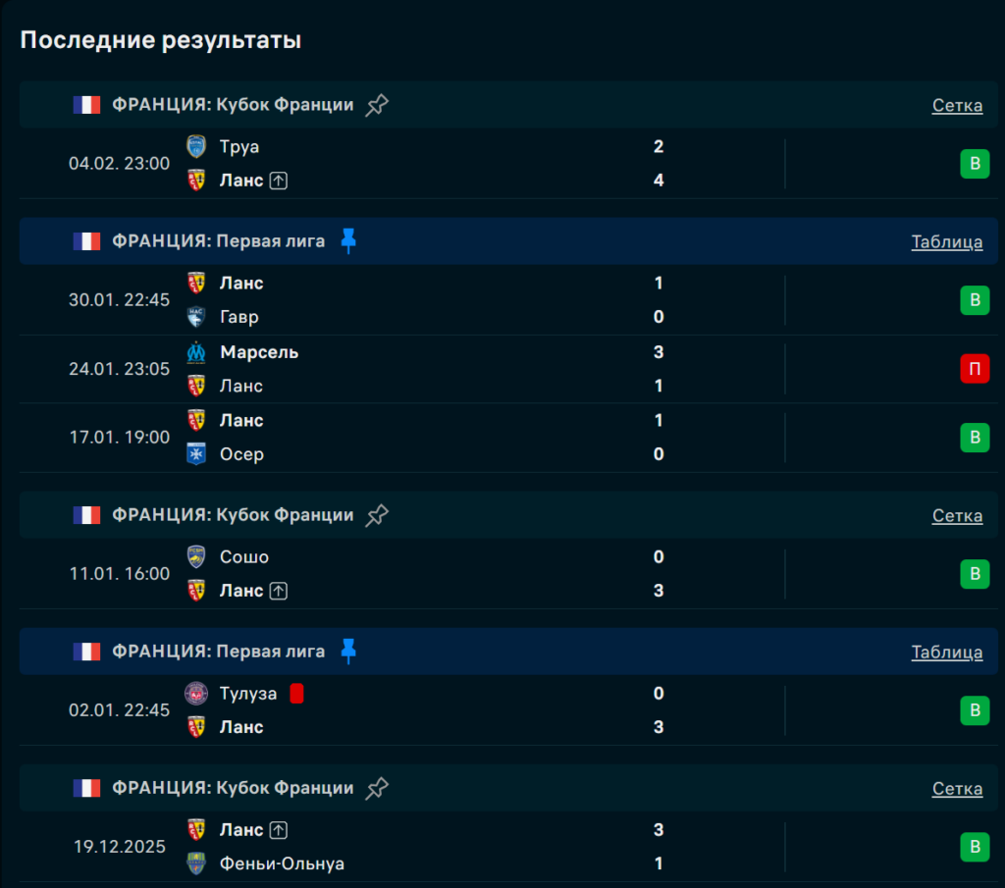Click the green В badge for the Тулуза match
This screenshot has height=888, width=1005.
pyautogui.click(x=975, y=710)
